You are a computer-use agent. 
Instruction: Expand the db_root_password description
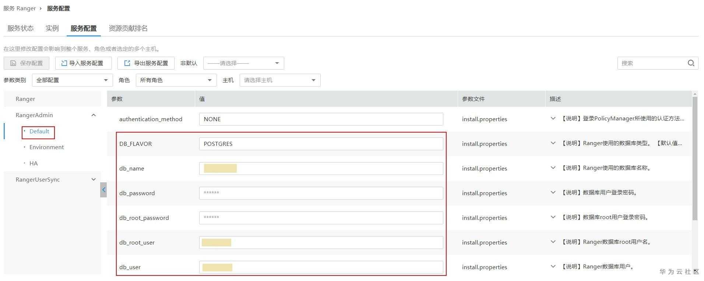553,217
